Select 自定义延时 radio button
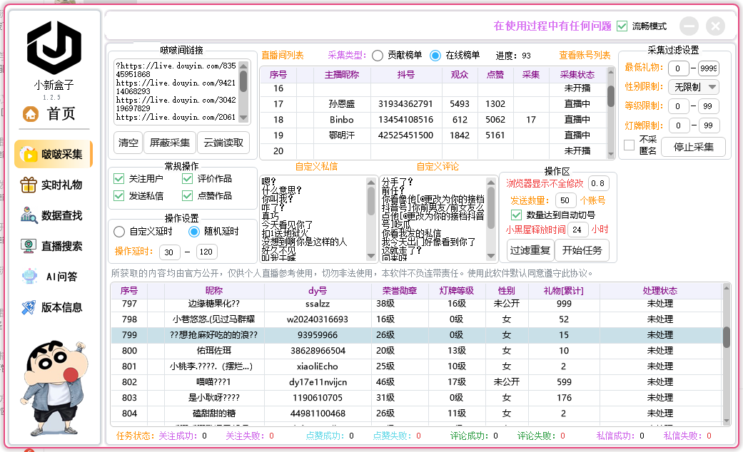Image resolution: width=743 pixels, height=452 pixels. [x=119, y=232]
